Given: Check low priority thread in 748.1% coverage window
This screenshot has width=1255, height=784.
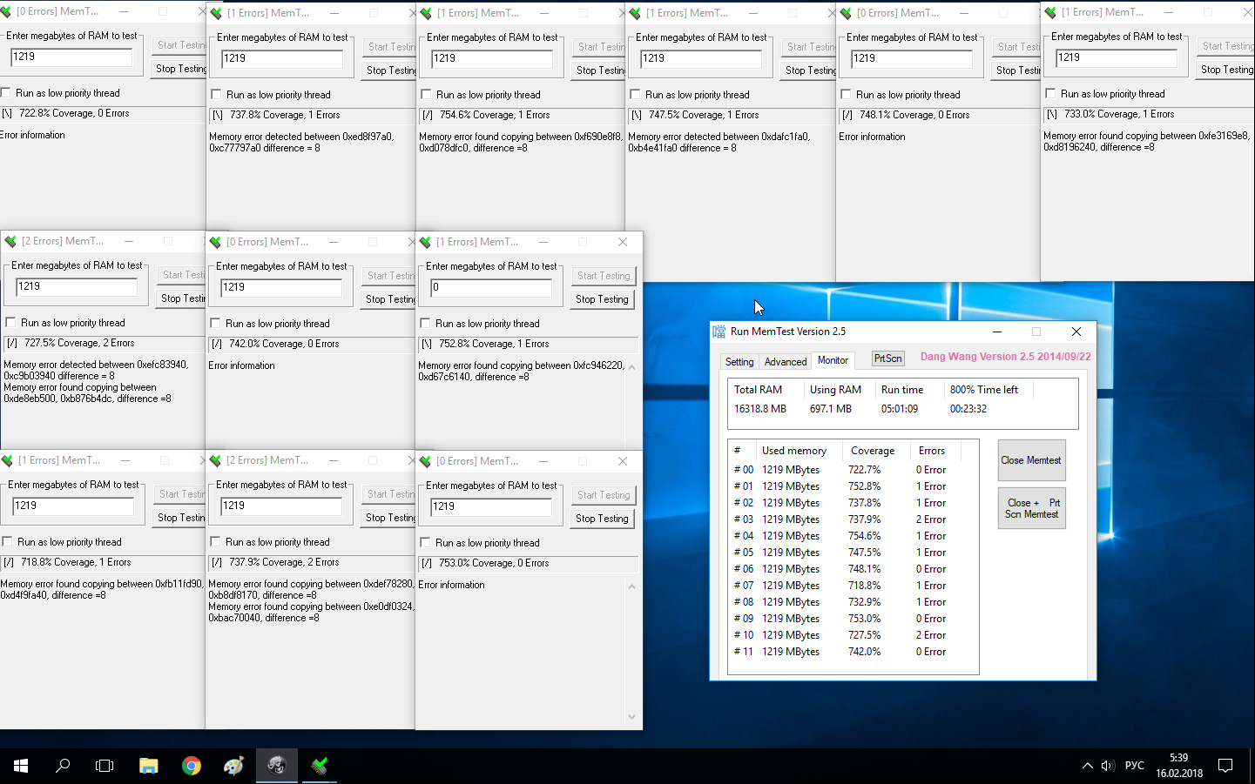Looking at the screenshot, I should [x=847, y=95].
